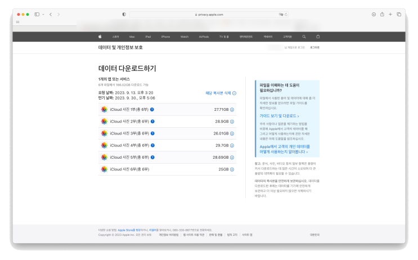Click the Photos icon of iCloud 사진 6부 row
Image resolution: width=418 pixels, height=260 pixels.
pyautogui.click(x=104, y=169)
